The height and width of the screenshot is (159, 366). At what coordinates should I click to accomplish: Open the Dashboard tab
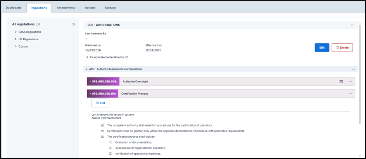click(13, 7)
